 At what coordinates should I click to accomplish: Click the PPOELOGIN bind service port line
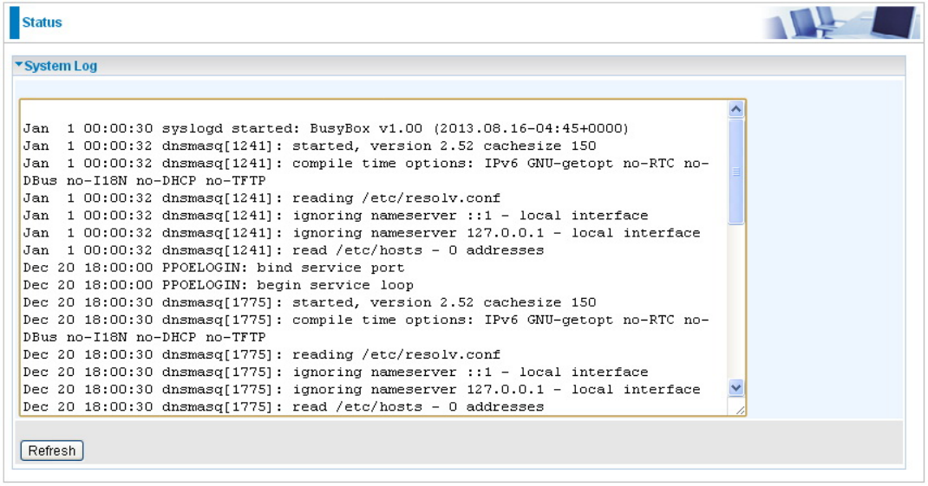(213, 267)
